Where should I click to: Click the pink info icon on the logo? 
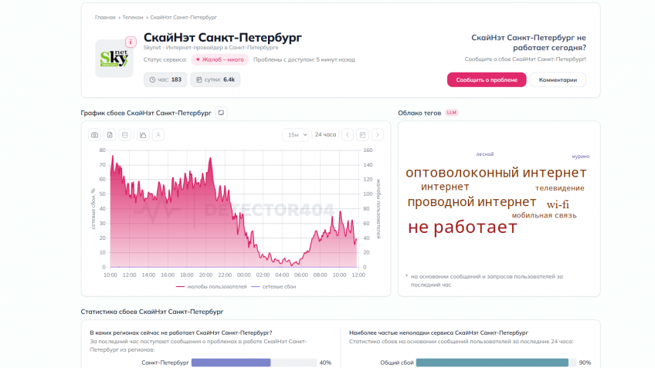click(131, 42)
